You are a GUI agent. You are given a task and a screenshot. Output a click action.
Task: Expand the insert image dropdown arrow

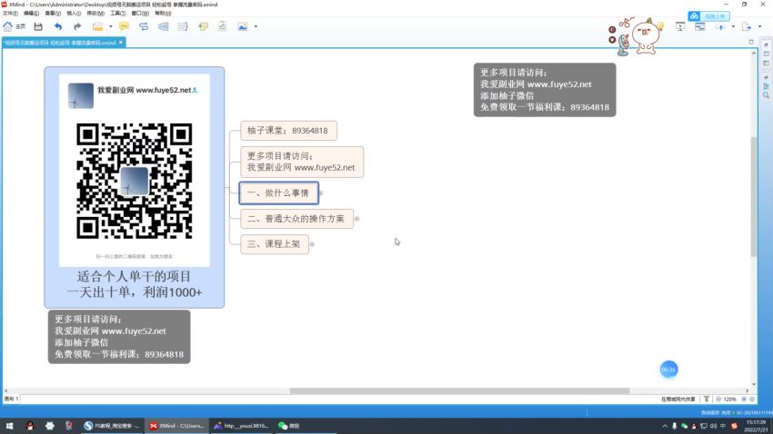[x=256, y=26]
